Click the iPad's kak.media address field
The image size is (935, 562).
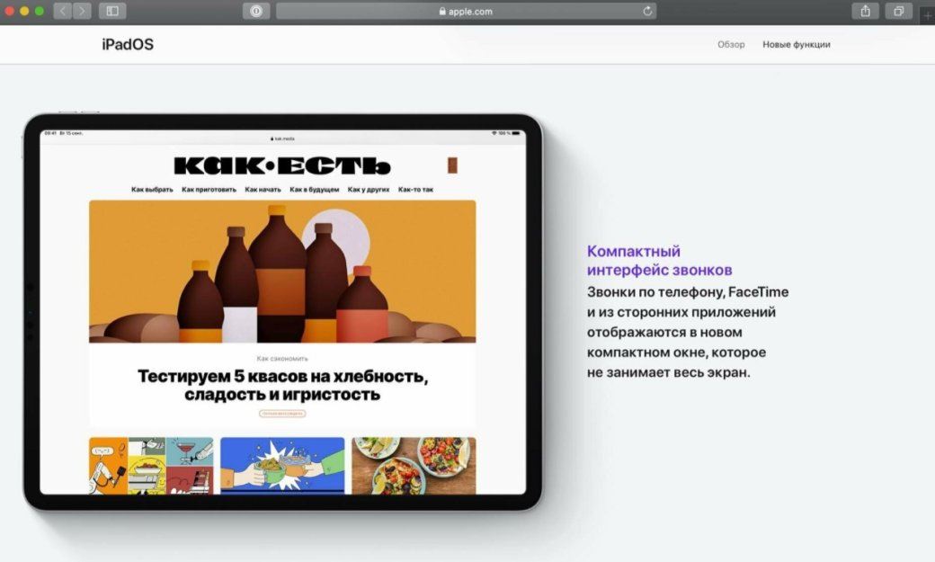(x=282, y=138)
